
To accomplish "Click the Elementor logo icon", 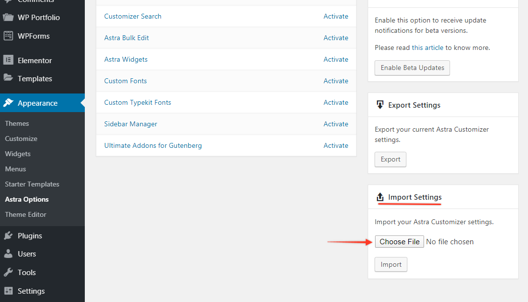I will (x=8, y=60).
